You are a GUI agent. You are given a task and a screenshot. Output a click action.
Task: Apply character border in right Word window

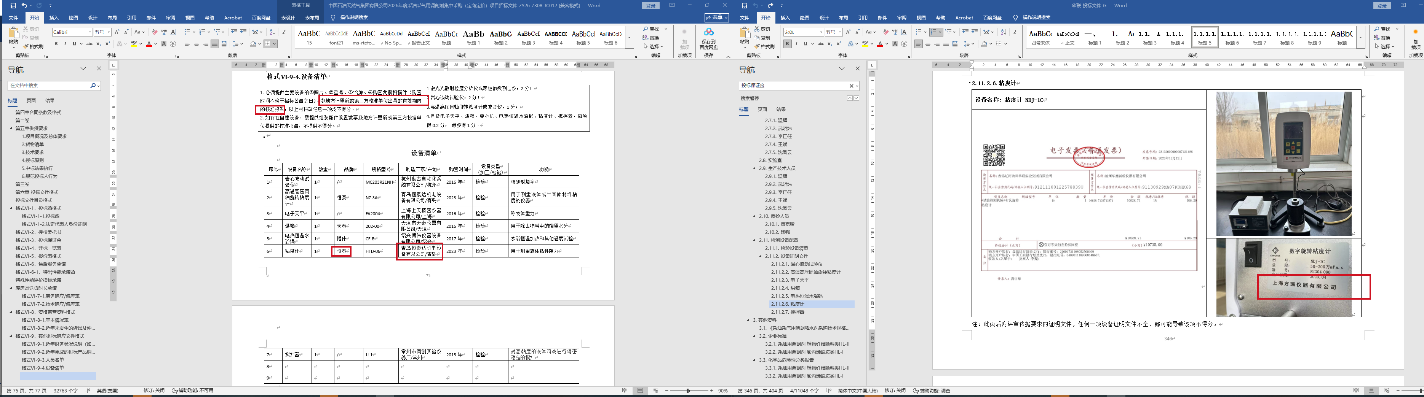click(x=905, y=32)
